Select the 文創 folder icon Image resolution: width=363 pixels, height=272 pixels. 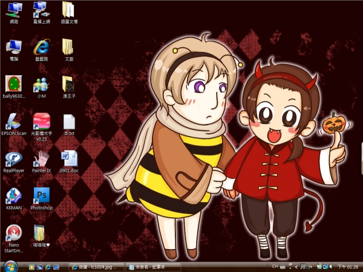[x=69, y=50]
